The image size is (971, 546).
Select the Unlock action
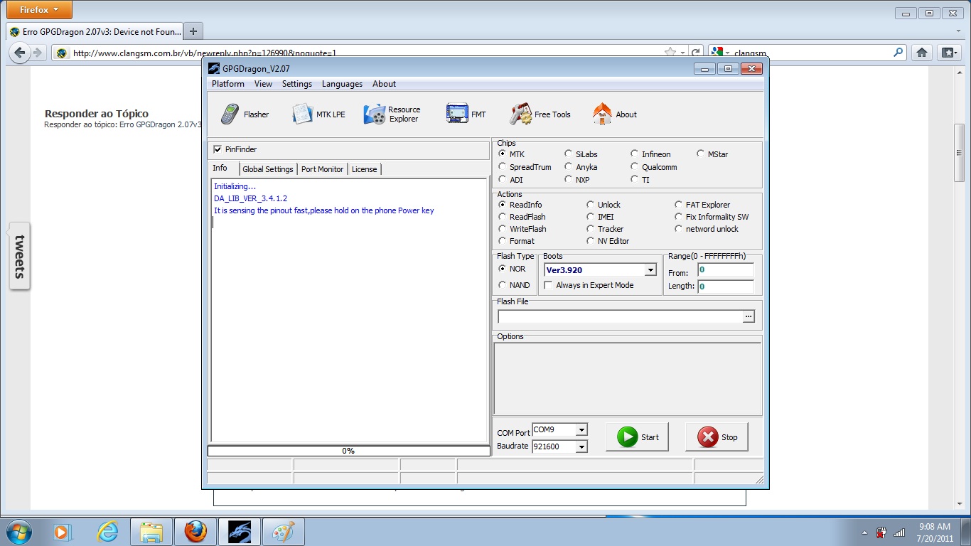pyautogui.click(x=591, y=205)
